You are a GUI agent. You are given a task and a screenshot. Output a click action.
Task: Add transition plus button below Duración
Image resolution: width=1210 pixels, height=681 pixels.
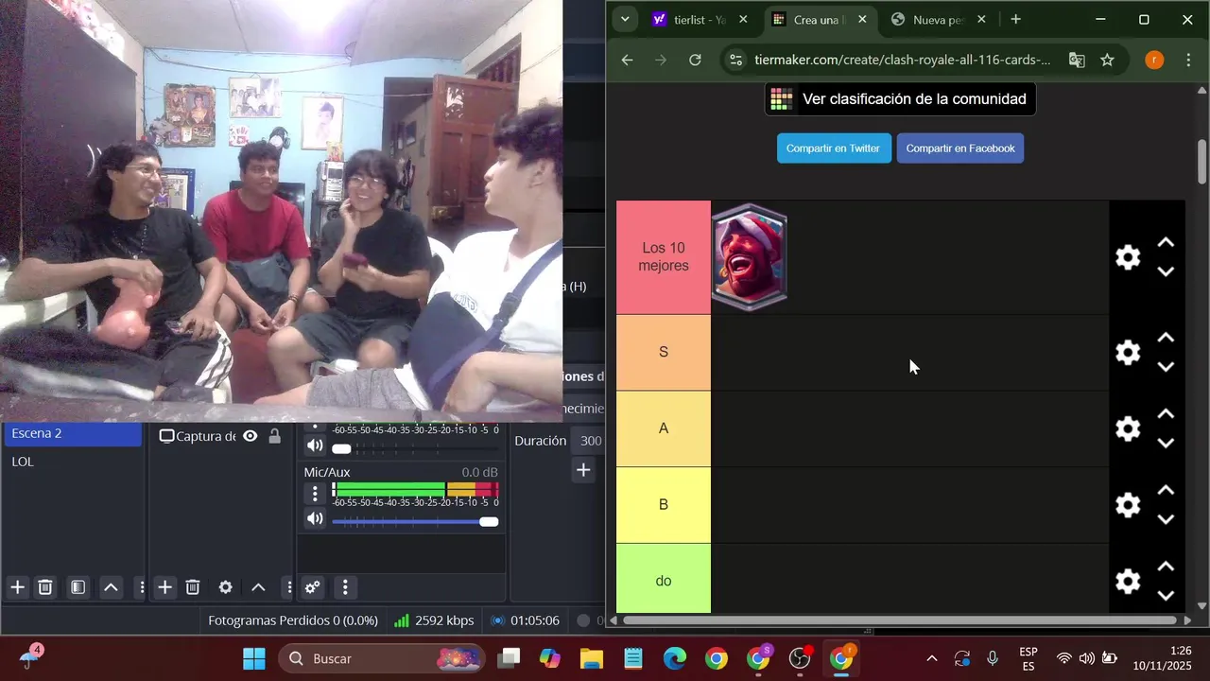(583, 470)
